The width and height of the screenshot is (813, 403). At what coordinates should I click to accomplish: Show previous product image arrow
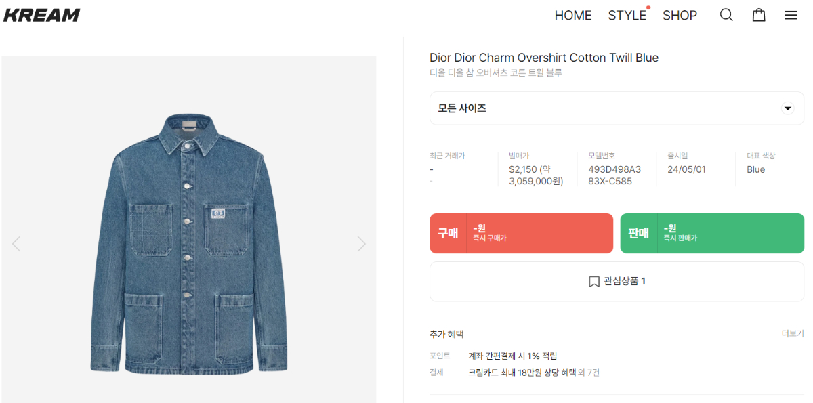coord(16,244)
